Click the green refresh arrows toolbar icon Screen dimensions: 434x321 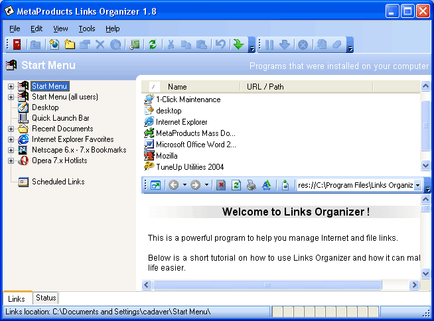[x=153, y=44]
